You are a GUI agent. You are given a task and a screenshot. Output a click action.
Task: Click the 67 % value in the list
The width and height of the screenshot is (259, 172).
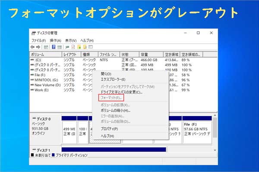(186, 85)
